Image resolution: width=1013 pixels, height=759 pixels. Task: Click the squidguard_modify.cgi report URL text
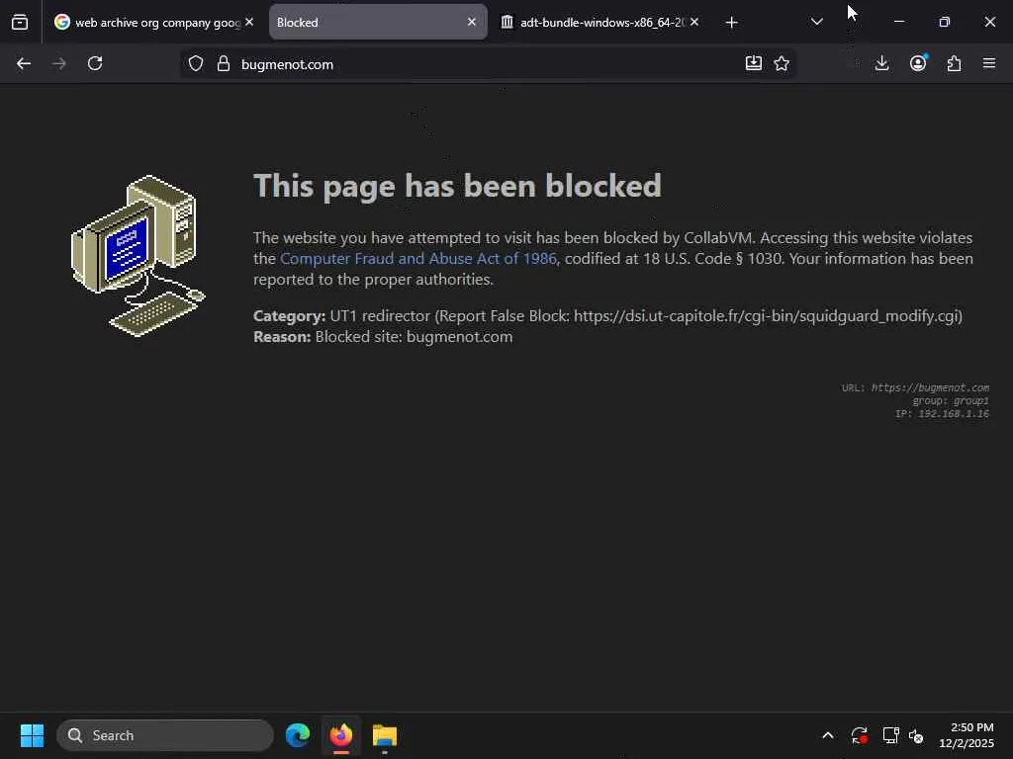click(x=767, y=316)
